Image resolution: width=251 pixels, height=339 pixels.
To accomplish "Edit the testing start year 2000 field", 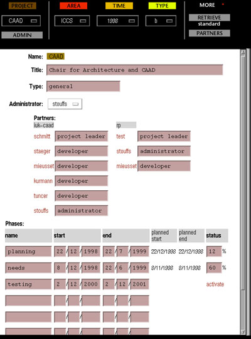I will (x=91, y=284).
